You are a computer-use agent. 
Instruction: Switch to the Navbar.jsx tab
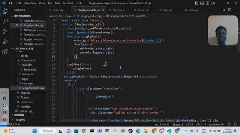tap(118, 10)
